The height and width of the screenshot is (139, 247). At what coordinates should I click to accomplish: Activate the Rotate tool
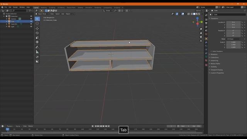pyautogui.click(x=37, y=33)
